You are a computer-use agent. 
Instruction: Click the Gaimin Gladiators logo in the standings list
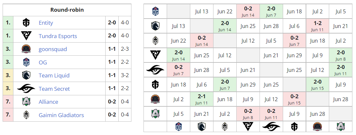(26, 115)
